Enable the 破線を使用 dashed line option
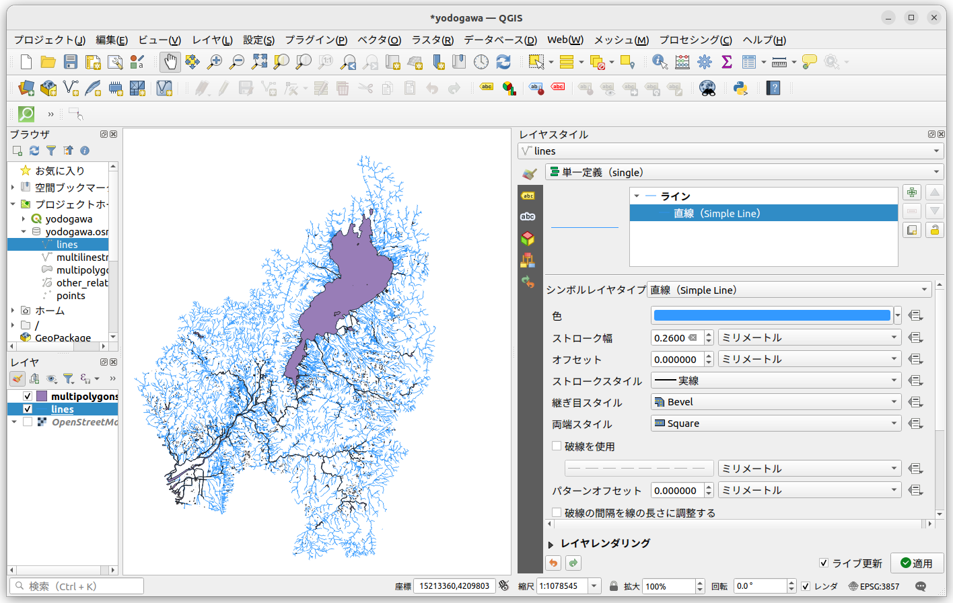Screen dimensions: 953x603 [x=557, y=446]
